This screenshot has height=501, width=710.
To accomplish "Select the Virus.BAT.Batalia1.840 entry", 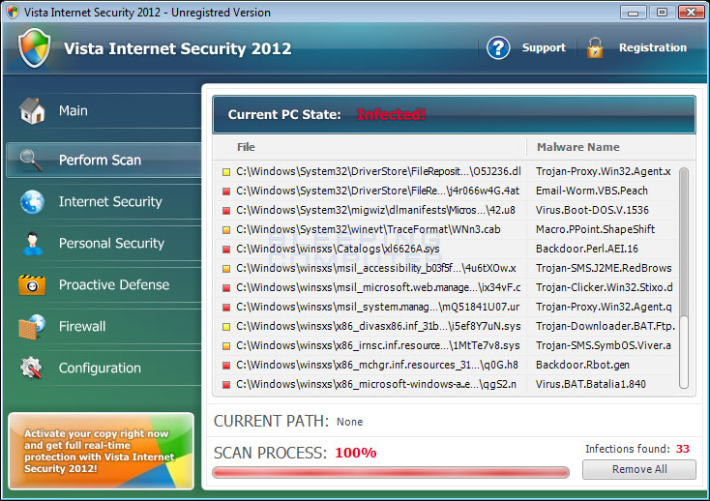I will click(590, 384).
